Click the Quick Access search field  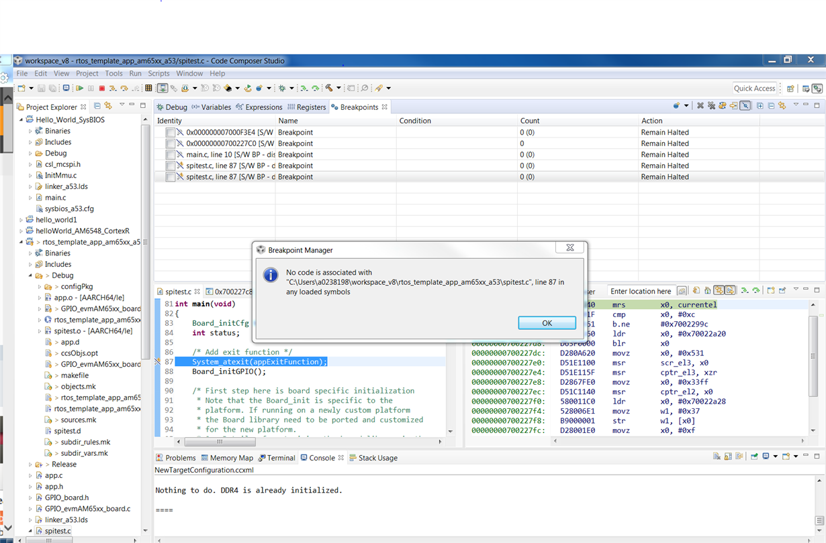(x=754, y=88)
